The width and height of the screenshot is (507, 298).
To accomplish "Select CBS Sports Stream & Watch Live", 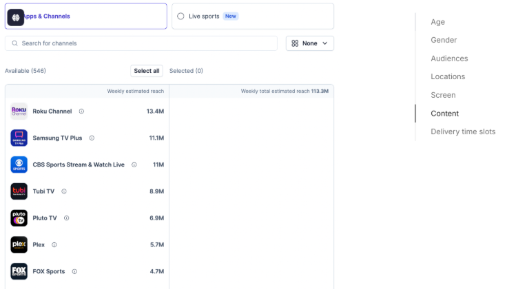I will [x=79, y=164].
